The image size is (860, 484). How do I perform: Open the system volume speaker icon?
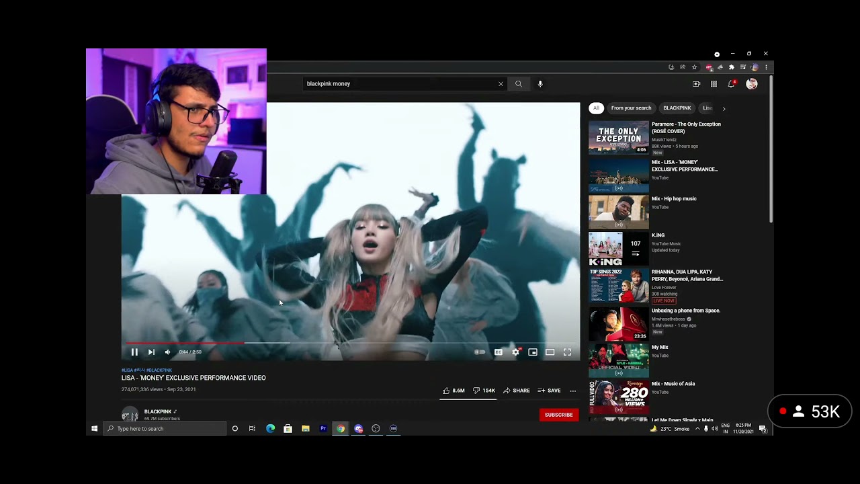[x=715, y=428]
